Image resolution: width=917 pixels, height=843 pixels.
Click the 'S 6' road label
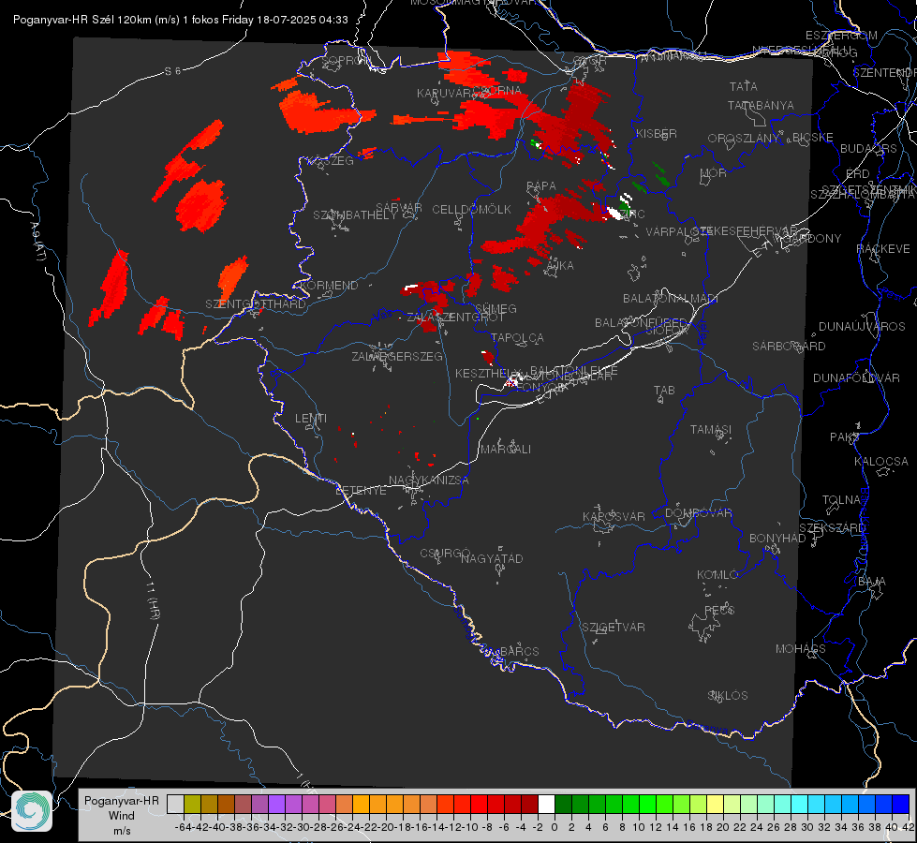point(172,71)
